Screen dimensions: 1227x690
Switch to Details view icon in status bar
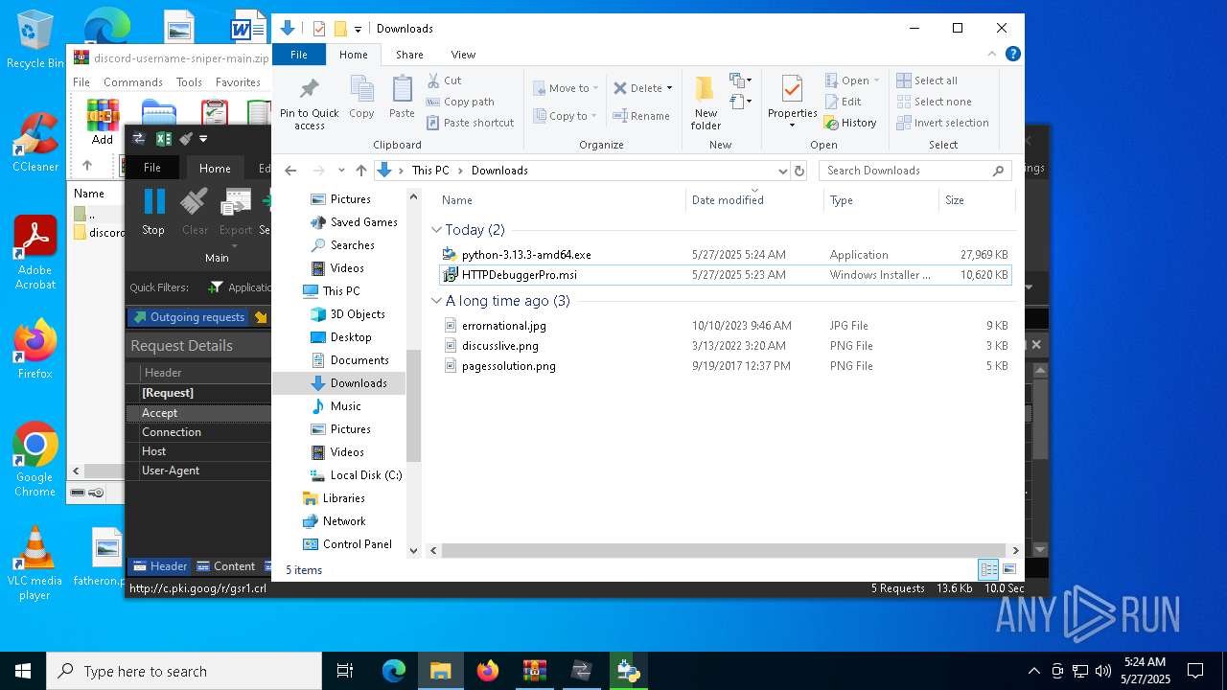(x=988, y=569)
